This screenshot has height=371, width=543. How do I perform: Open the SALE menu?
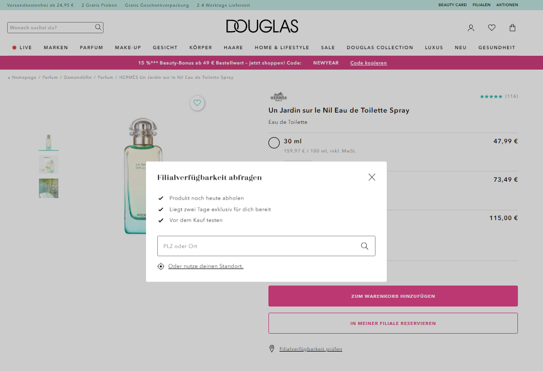click(328, 48)
